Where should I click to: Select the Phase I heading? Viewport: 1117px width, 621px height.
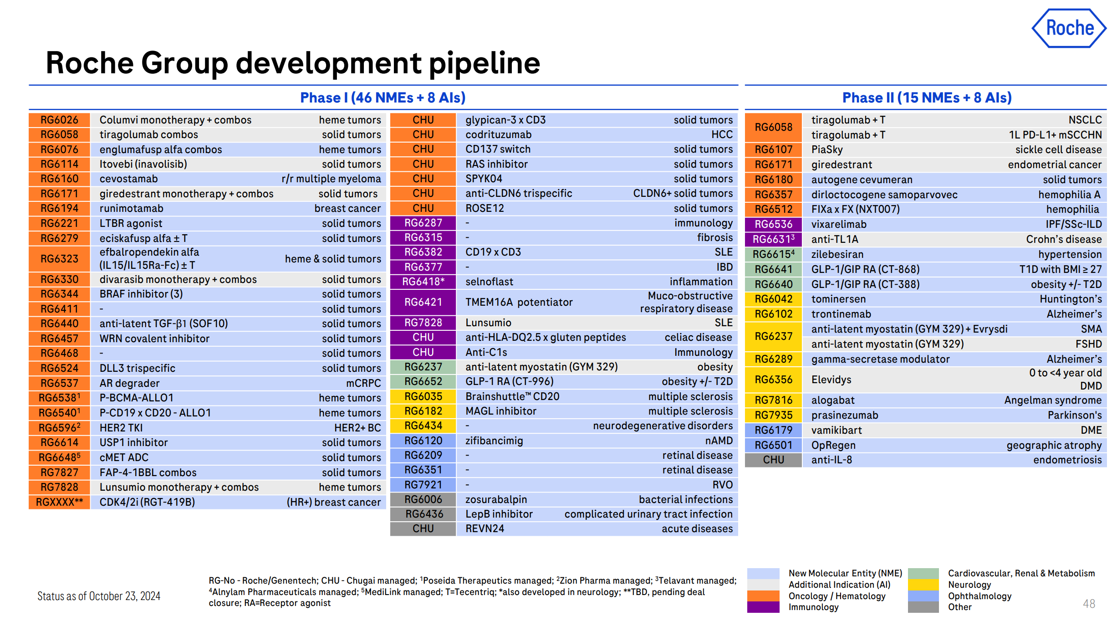click(383, 98)
